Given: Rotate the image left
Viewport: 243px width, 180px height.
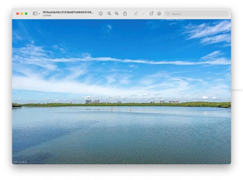Looking at the screenshot, I should point(152,14).
